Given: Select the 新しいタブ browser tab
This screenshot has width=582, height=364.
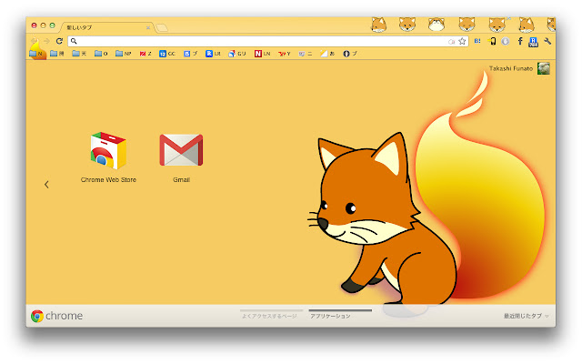Looking at the screenshot, I should tap(105, 27).
